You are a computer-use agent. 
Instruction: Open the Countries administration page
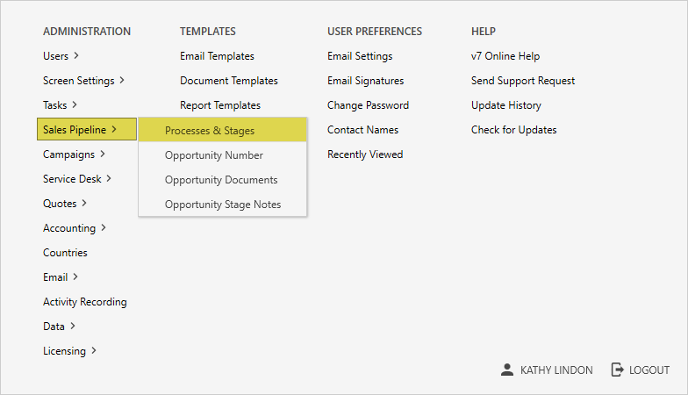click(65, 253)
